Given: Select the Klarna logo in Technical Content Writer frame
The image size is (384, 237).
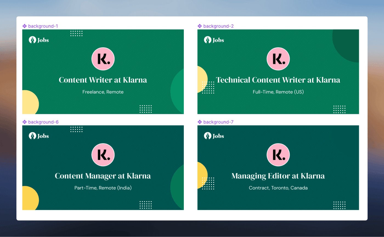Looking at the screenshot, I should tap(278, 59).
